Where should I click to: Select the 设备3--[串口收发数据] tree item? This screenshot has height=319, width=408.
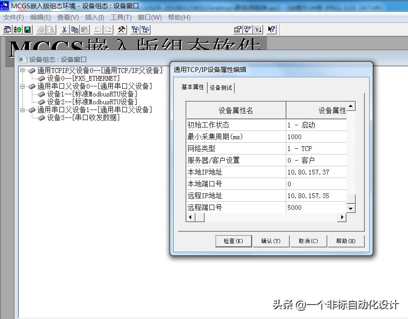tap(83, 118)
